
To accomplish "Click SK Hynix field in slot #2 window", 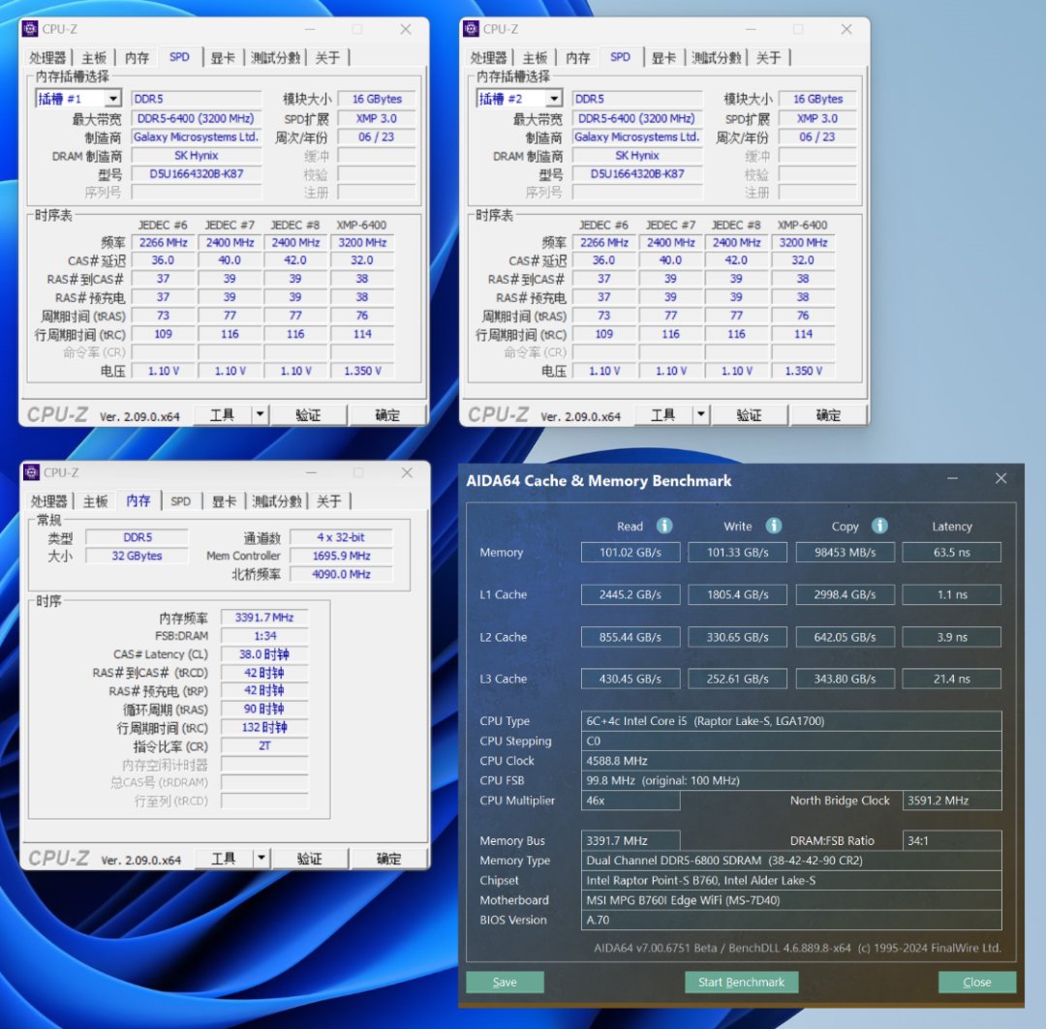I will 637,156.
